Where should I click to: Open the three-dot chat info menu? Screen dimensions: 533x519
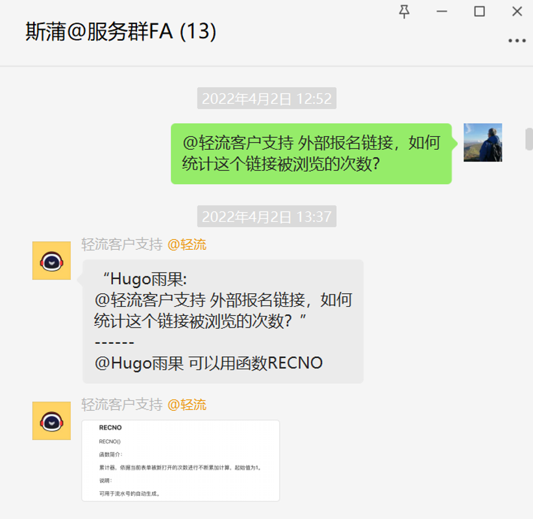point(517,41)
